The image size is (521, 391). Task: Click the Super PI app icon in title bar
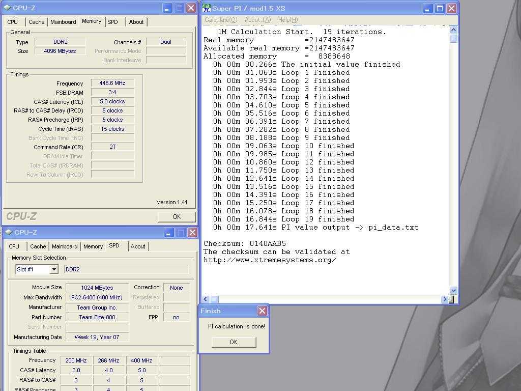coord(207,8)
